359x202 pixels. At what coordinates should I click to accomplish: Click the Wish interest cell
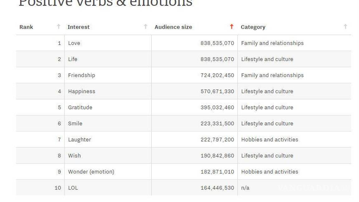pos(74,156)
